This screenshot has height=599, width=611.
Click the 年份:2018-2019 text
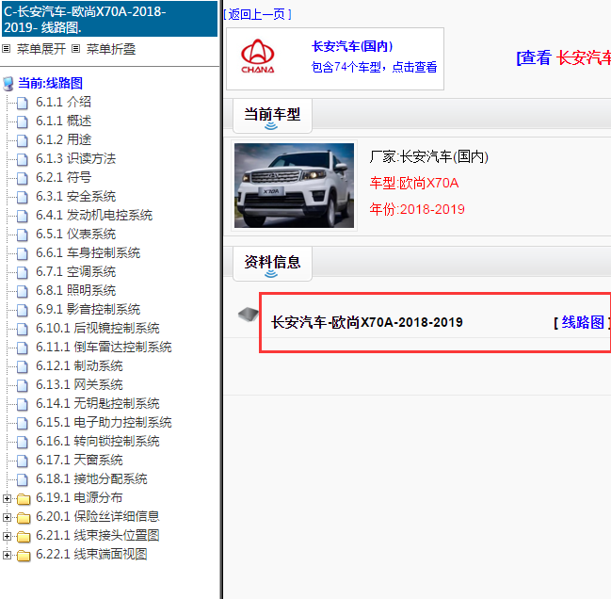point(417,209)
